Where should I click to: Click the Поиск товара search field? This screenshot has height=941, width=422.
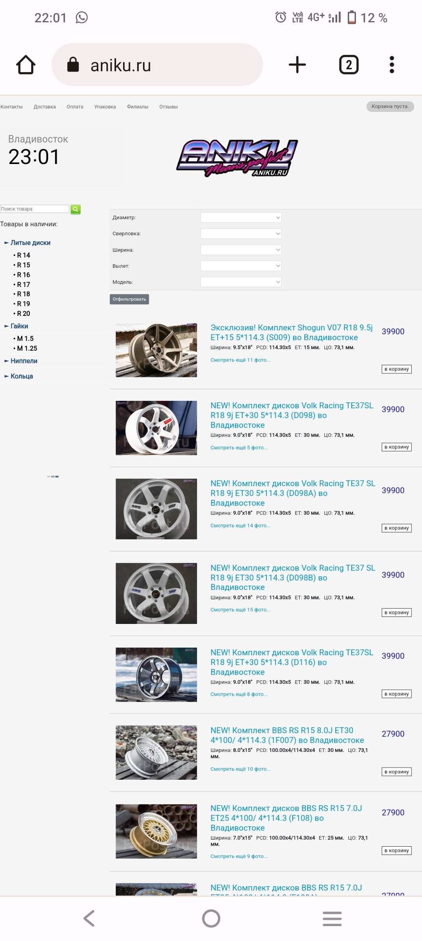click(34, 209)
